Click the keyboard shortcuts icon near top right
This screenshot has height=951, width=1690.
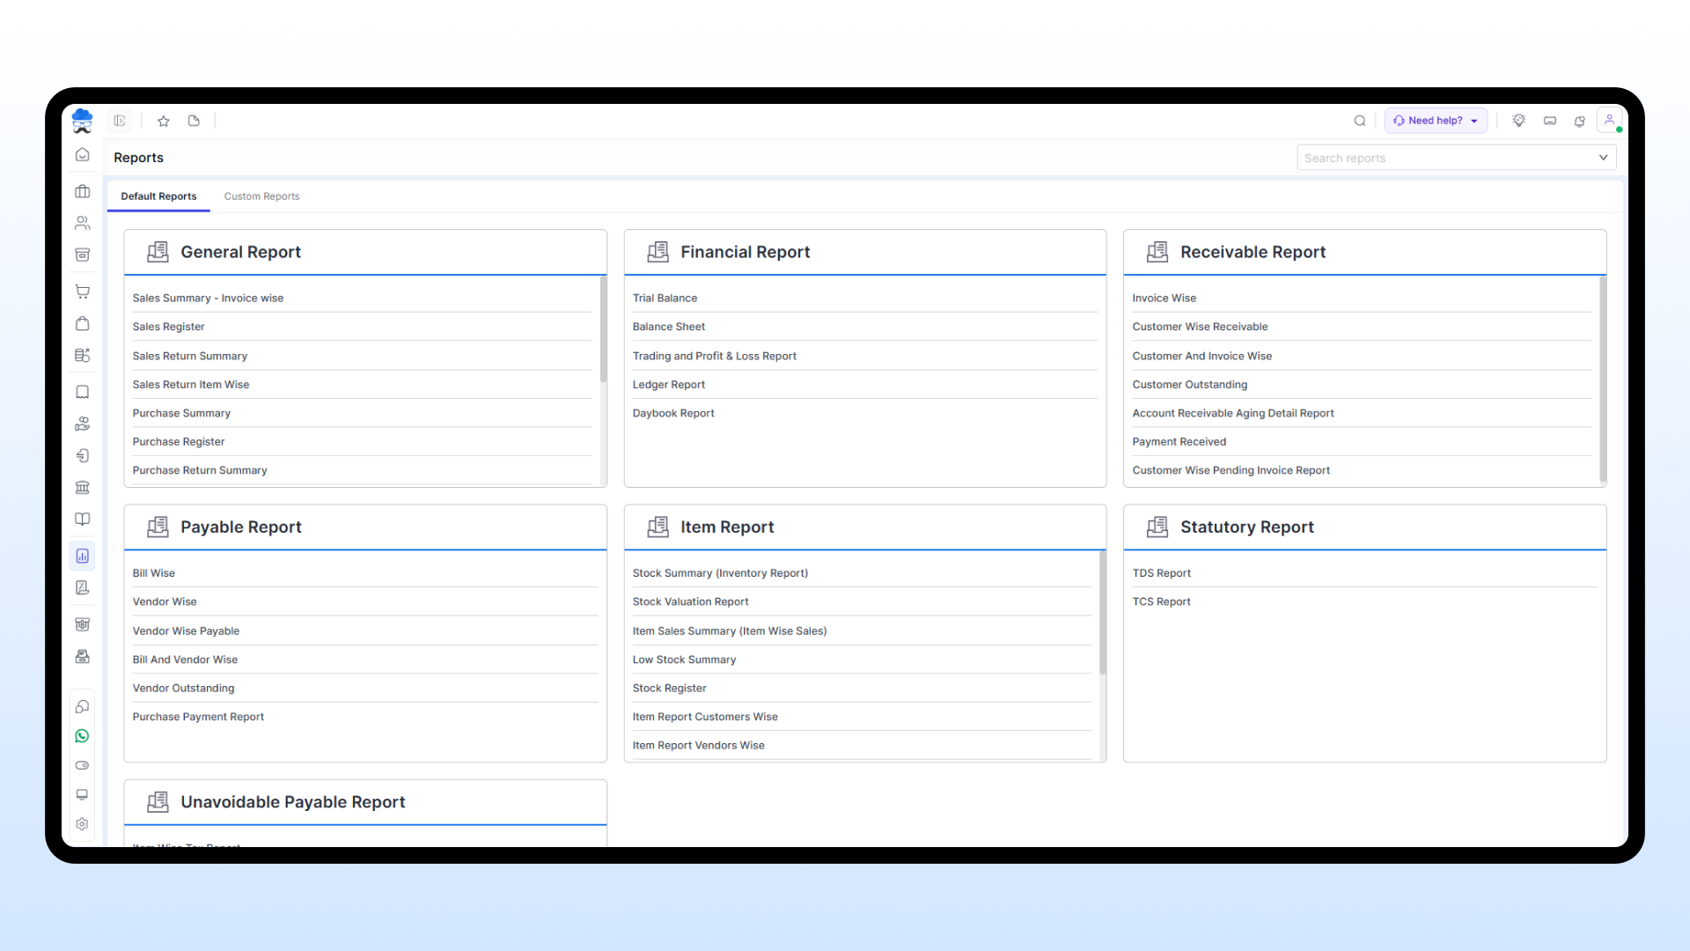1550,121
